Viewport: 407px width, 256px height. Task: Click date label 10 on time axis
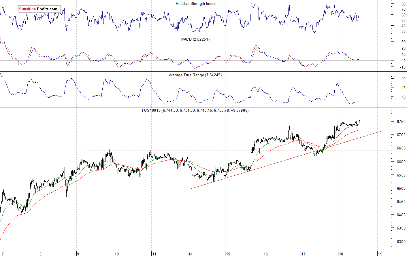coord(116,254)
